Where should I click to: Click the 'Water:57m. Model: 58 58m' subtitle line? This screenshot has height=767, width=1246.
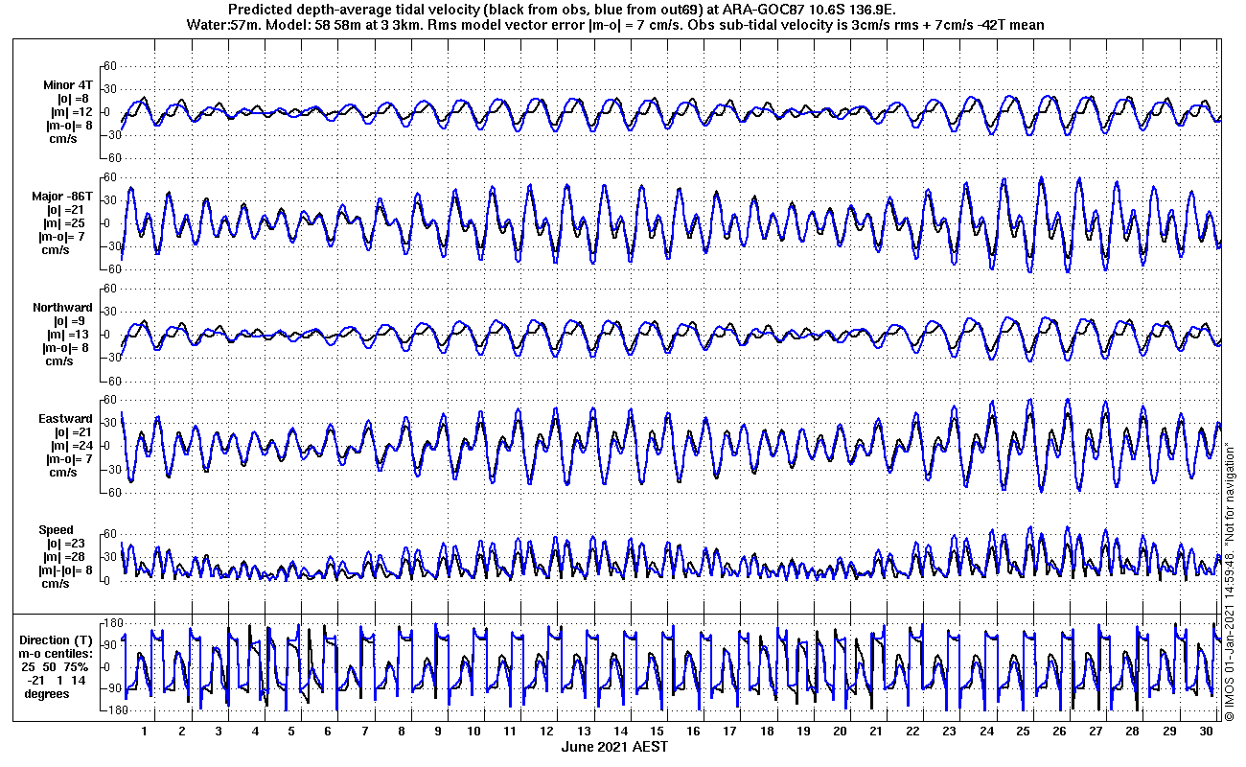point(613,25)
